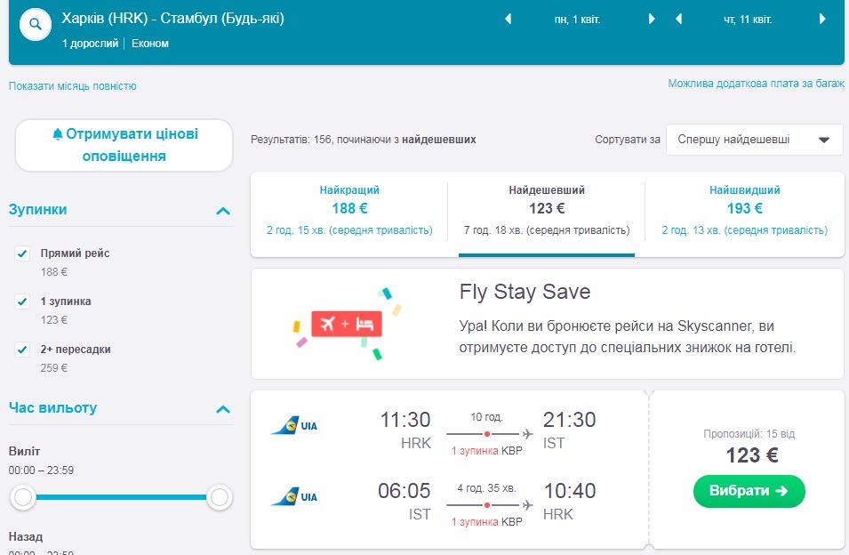
Task: Uncheck the 2+ пересадки checkbox
Action: [x=23, y=350]
